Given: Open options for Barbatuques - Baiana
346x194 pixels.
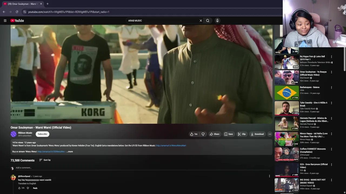Looking at the screenshot, I should pos(331,88).
